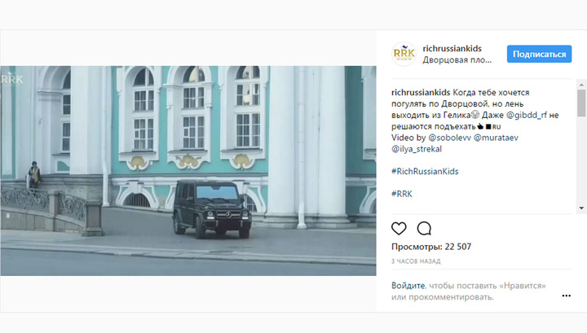This screenshot has width=587, height=333.
Task: Play the video of the black Mercedes
Action: pyautogui.click(x=188, y=171)
